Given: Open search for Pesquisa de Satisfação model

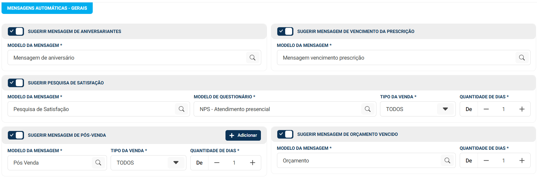Looking at the screenshot, I should click(182, 109).
